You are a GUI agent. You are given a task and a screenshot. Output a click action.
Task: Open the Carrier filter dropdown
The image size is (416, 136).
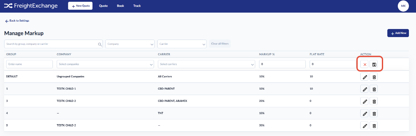pos(182,44)
